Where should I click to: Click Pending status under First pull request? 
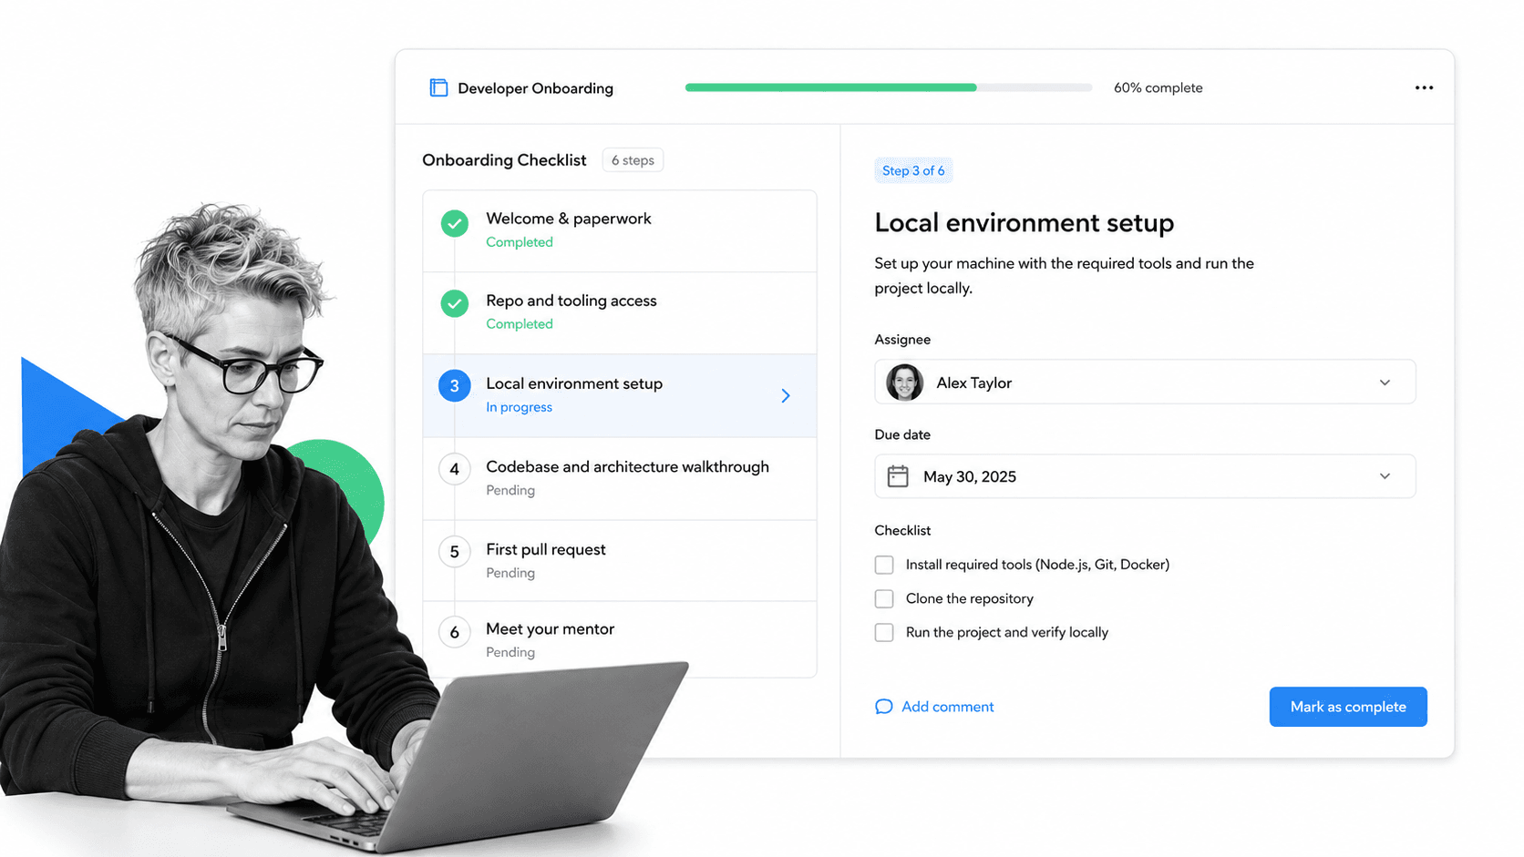point(510,573)
